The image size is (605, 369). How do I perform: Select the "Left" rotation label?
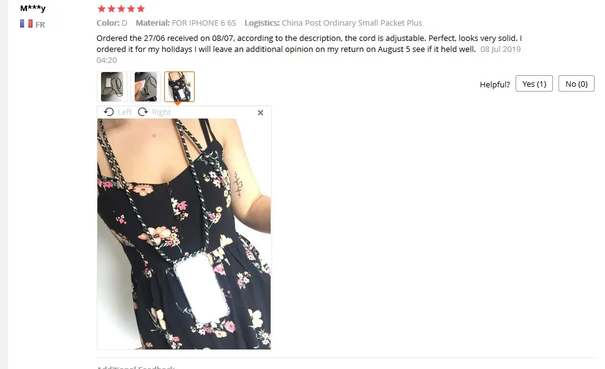[x=125, y=112]
